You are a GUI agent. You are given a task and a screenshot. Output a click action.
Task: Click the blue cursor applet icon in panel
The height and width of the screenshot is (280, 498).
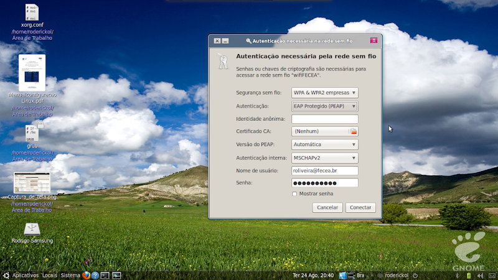342,276
